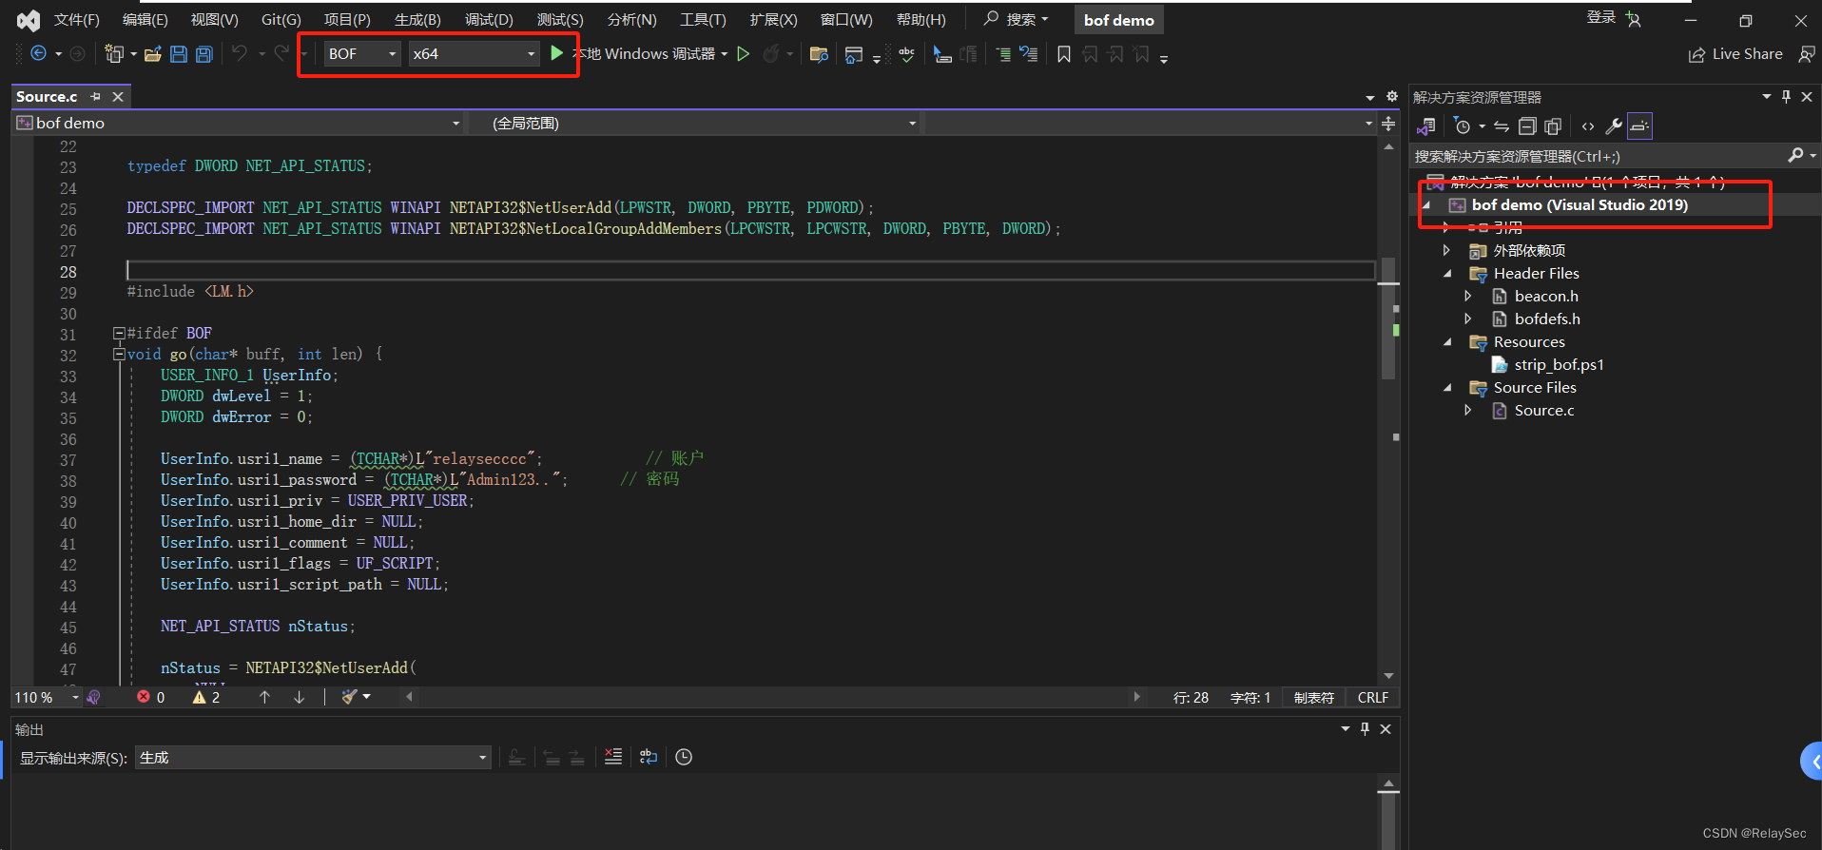
Task: Click the 制表符 tab indicator
Action: click(1314, 698)
